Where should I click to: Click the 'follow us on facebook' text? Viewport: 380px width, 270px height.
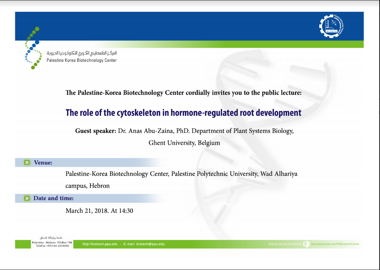pos(285,244)
